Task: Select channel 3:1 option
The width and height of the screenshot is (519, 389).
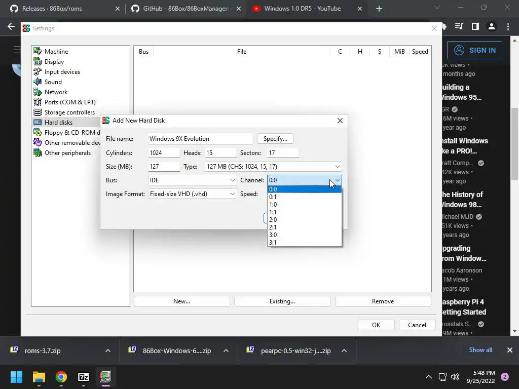Action: [x=305, y=243]
